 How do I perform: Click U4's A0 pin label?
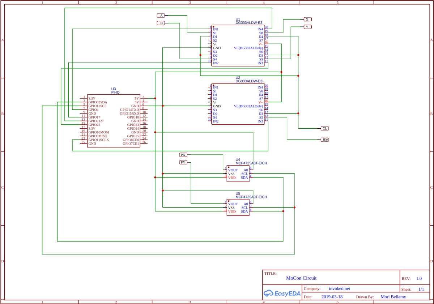tap(246, 170)
